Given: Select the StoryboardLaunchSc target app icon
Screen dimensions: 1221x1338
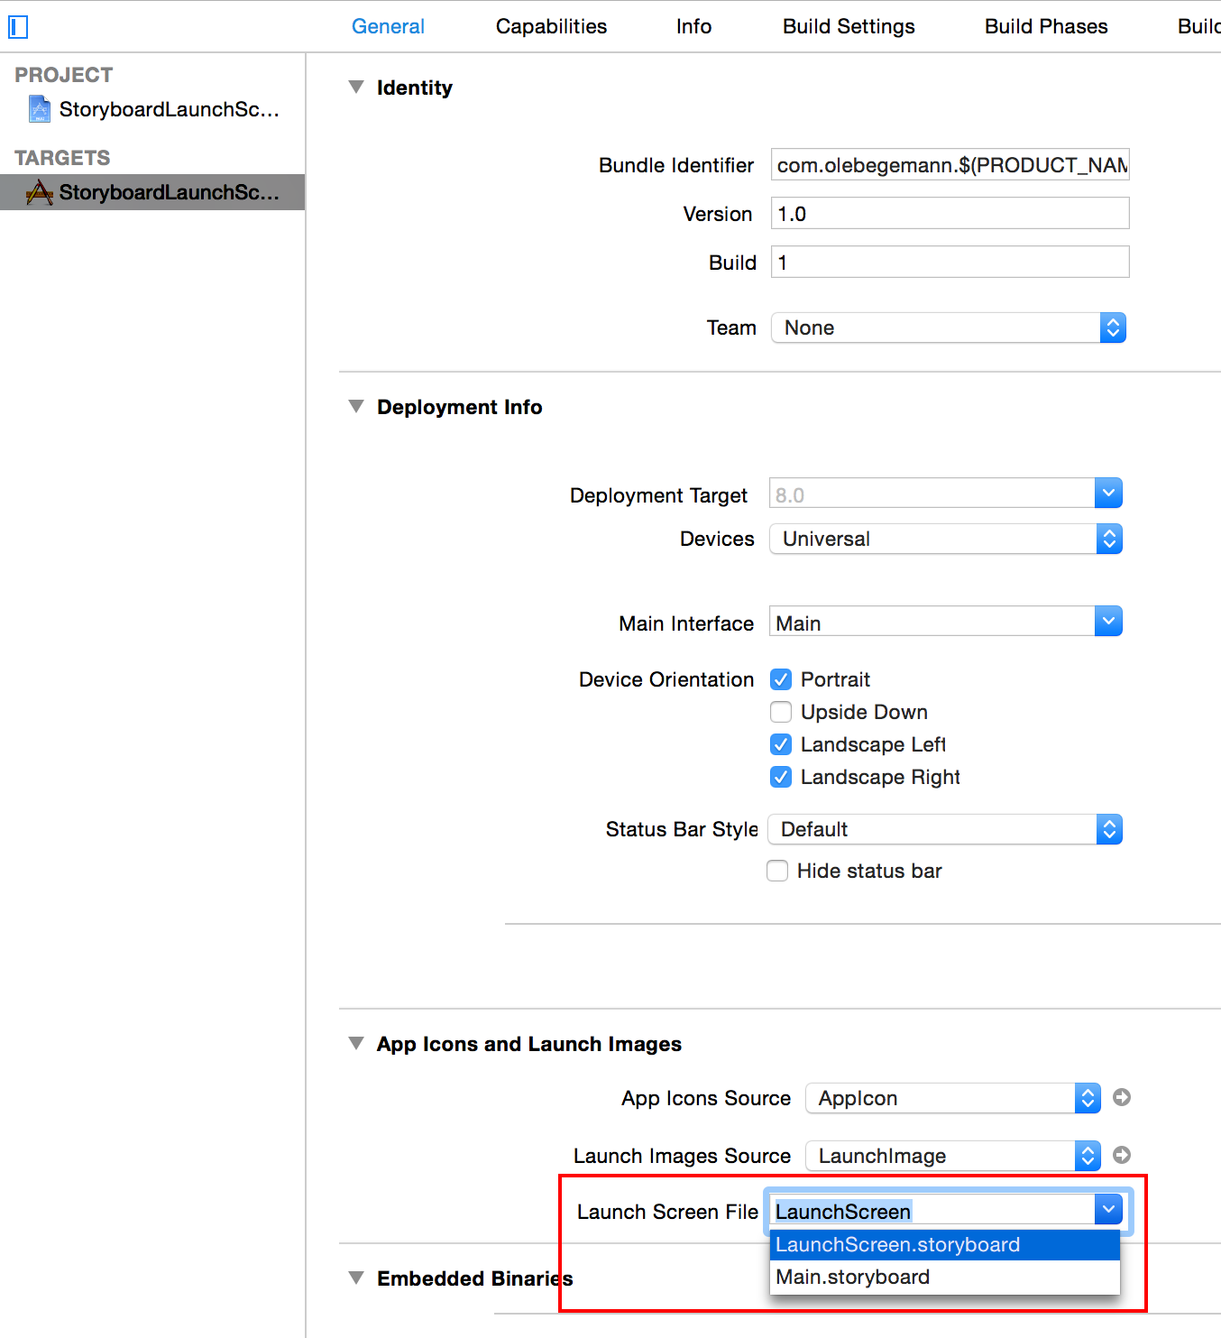Looking at the screenshot, I should pyautogui.click(x=39, y=192).
